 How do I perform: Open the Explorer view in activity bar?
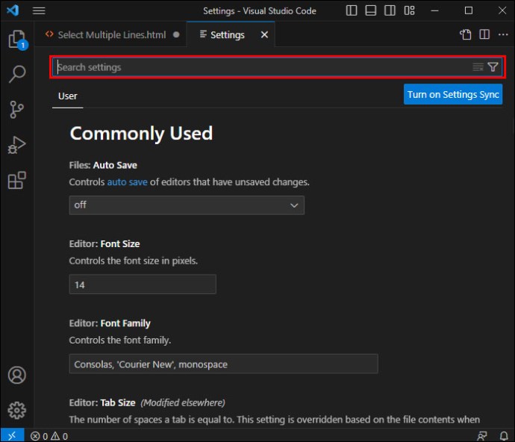(17, 40)
